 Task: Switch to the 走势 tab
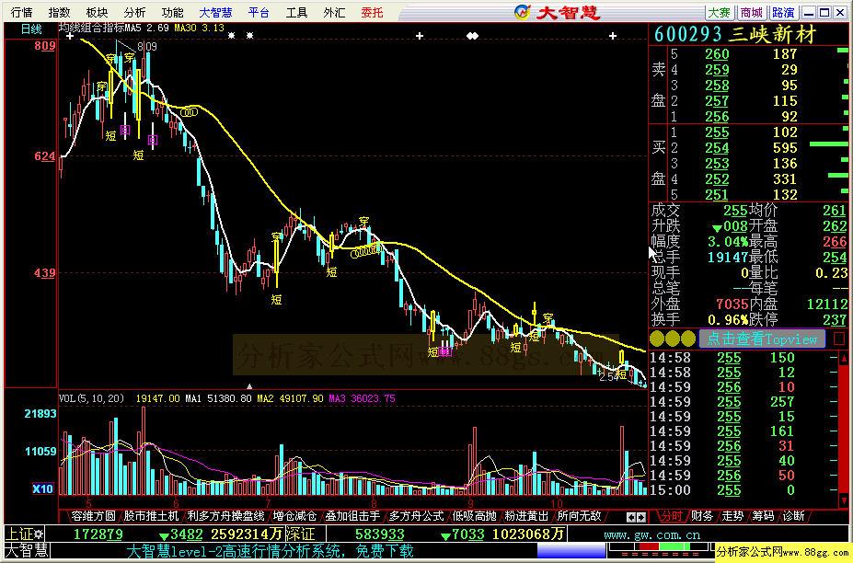(732, 516)
